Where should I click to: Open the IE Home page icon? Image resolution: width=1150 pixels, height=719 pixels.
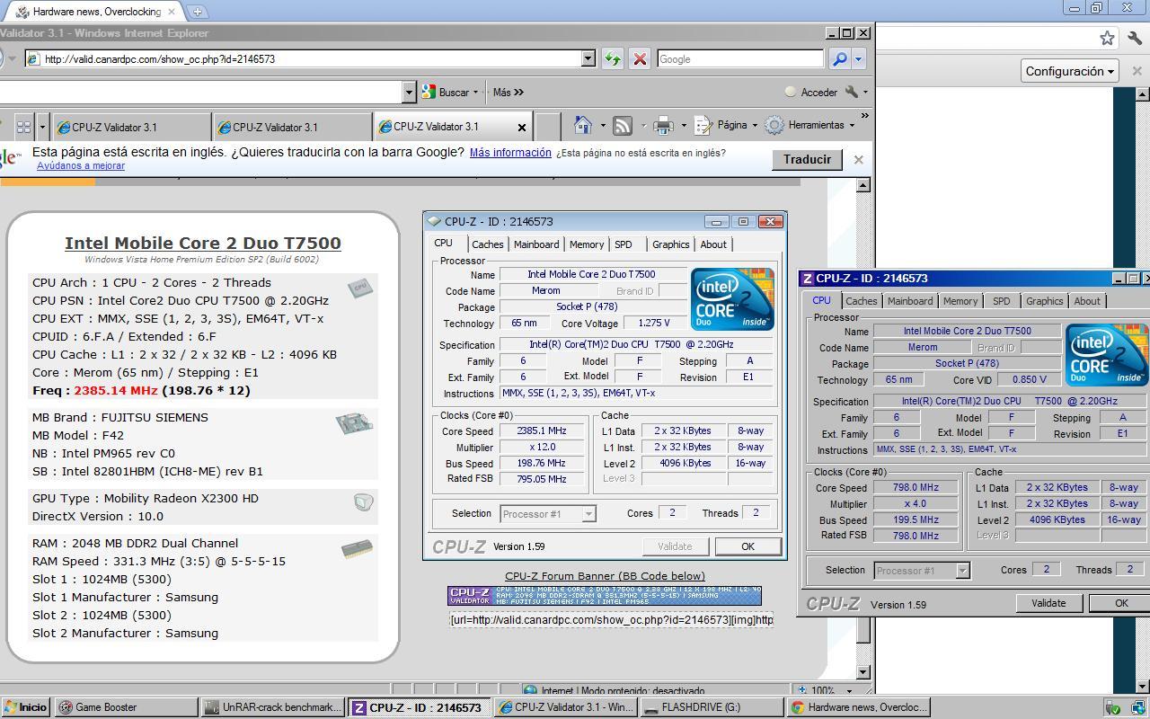[583, 125]
